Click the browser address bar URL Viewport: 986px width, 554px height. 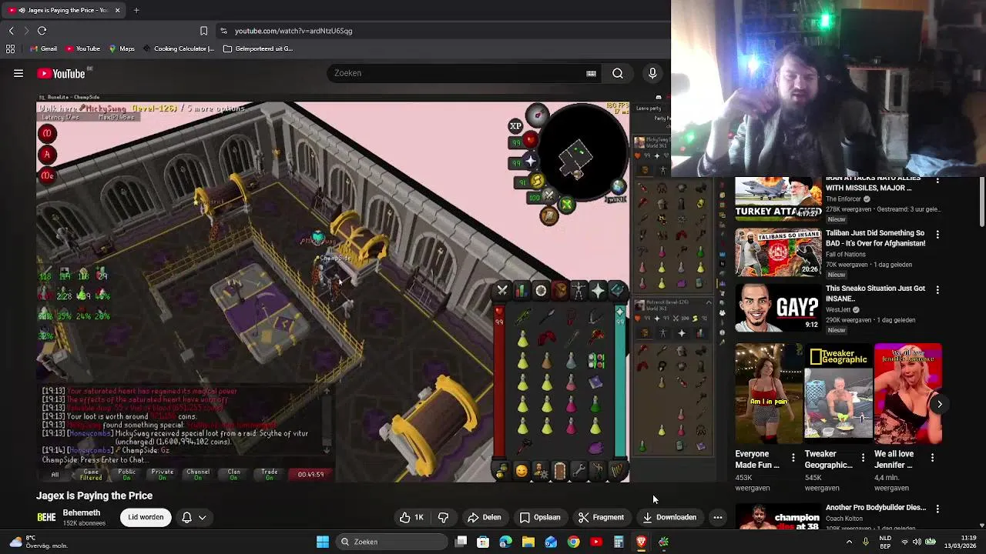click(x=293, y=31)
